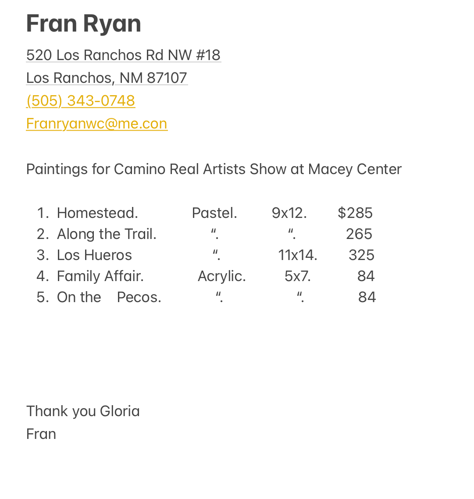
Task: Click the word Pastel
Action: (x=214, y=213)
